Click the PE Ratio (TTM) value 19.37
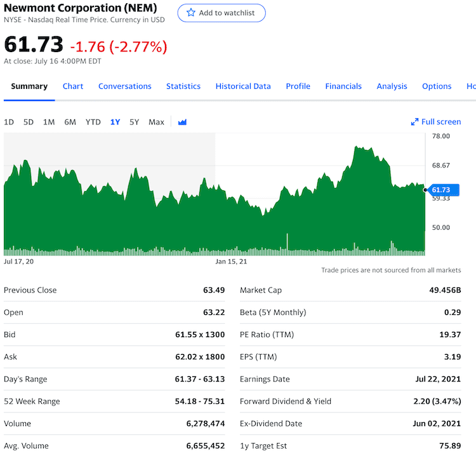476x464 pixels. point(450,335)
